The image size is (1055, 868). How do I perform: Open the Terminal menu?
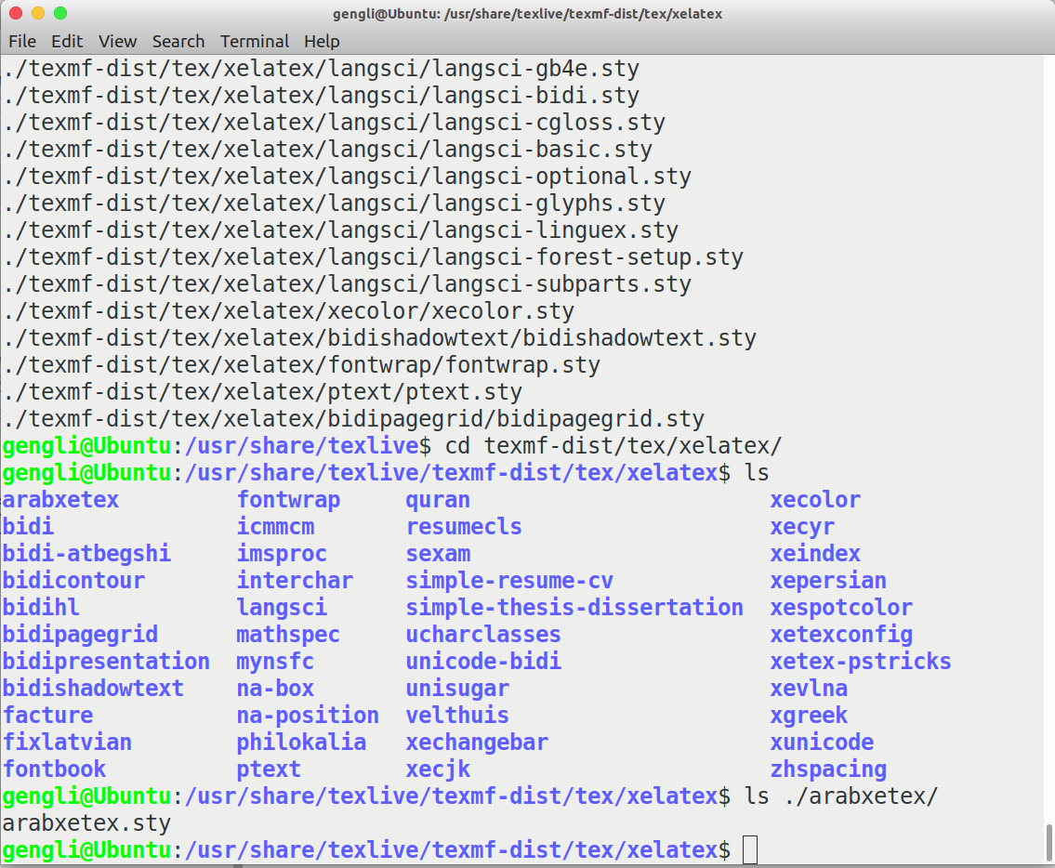[253, 41]
